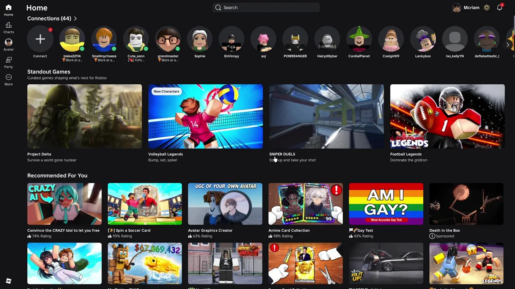Open the Fix It Up car game thumbnail

pyautogui.click(x=386, y=263)
